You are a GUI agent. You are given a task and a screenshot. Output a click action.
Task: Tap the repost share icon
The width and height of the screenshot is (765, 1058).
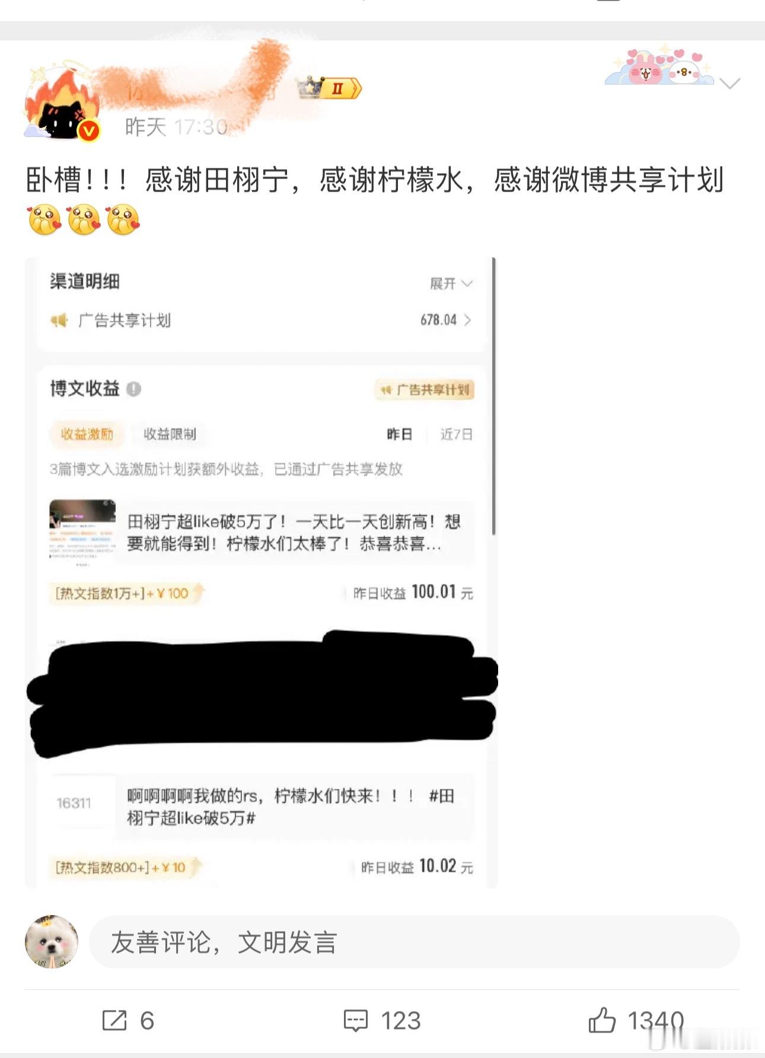pyautogui.click(x=114, y=1020)
